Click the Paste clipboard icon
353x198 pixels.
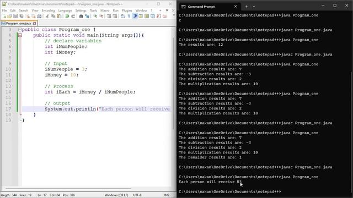click(x=59, y=16)
